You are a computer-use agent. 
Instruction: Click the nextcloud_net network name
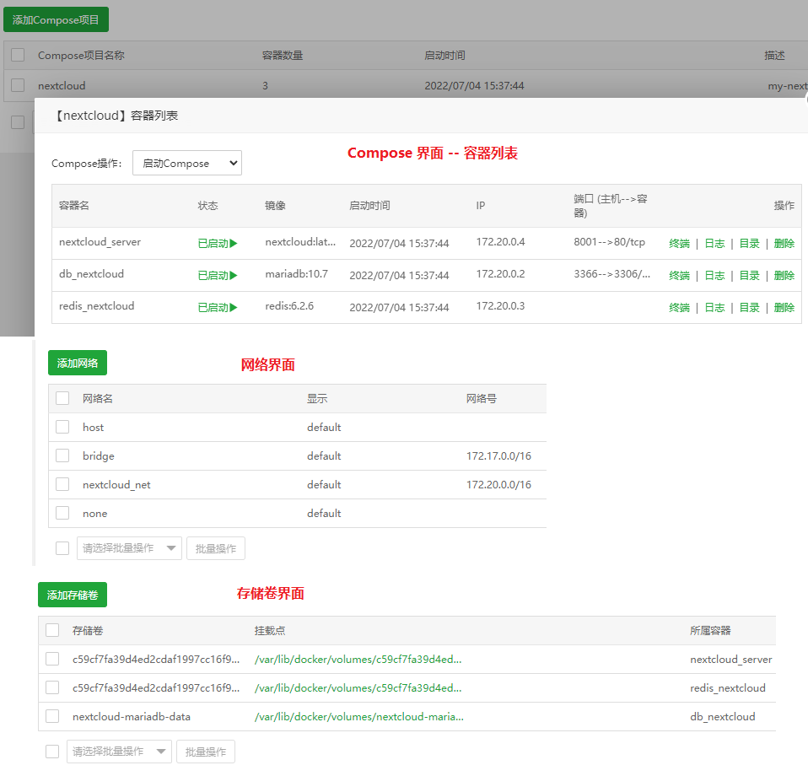point(116,484)
